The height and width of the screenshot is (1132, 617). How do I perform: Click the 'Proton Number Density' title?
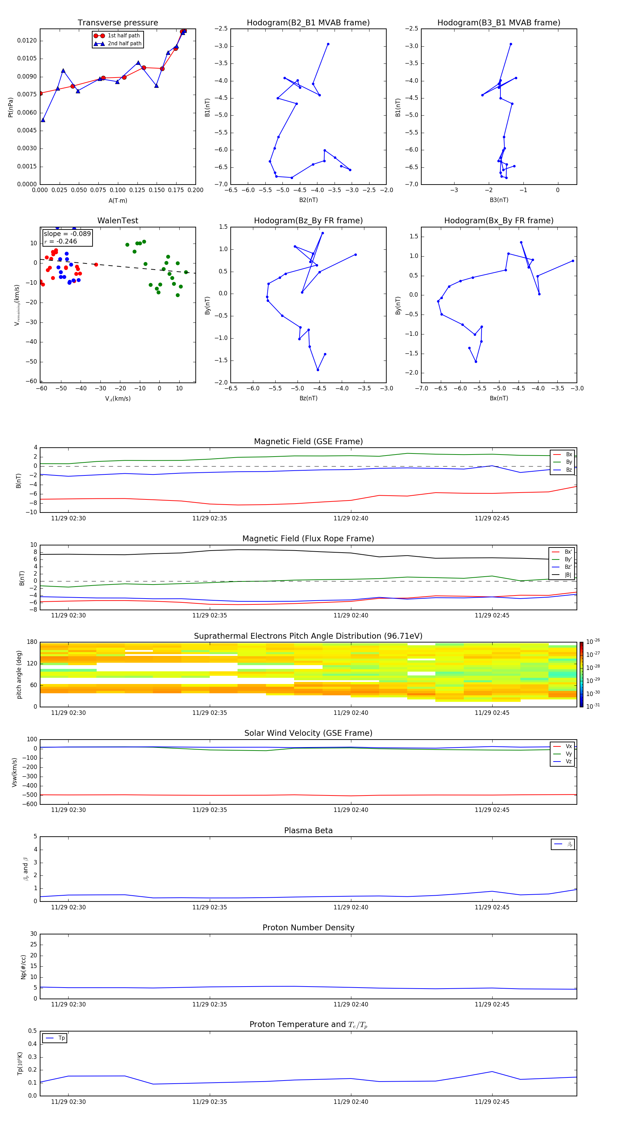308,928
